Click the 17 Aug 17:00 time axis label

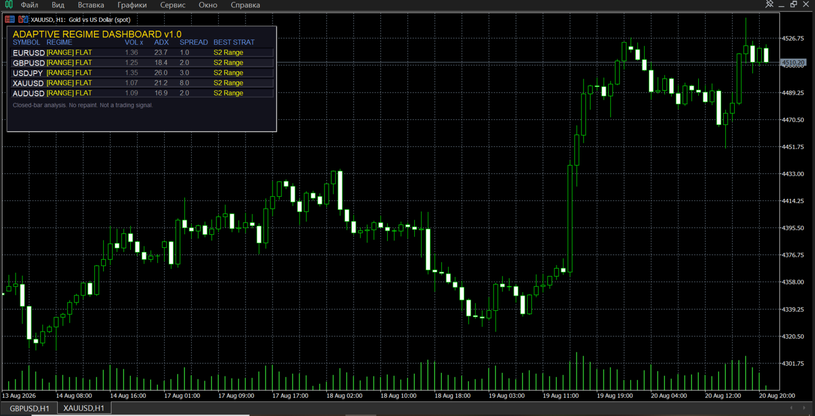click(290, 396)
